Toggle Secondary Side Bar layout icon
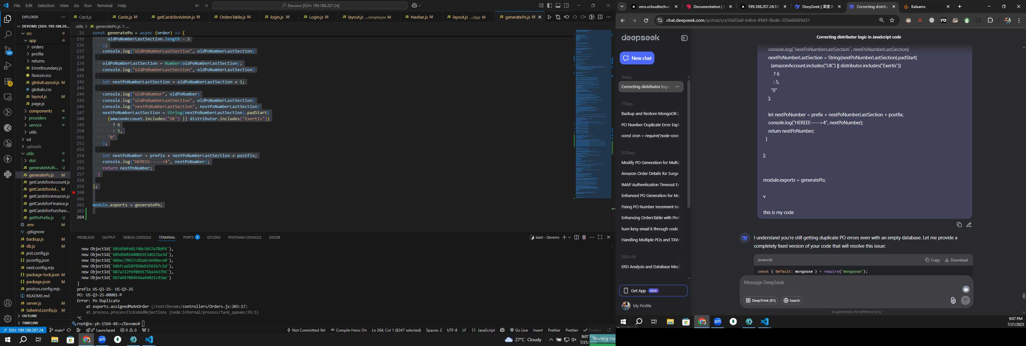The height and width of the screenshot is (346, 1026). [x=566, y=5]
